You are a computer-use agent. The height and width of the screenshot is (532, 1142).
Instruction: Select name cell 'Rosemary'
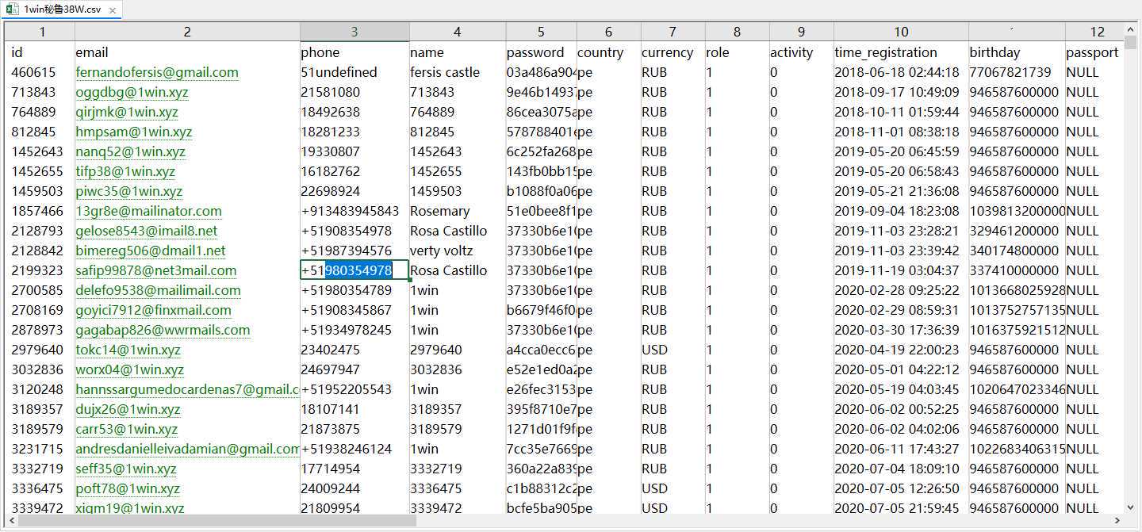[x=458, y=211]
